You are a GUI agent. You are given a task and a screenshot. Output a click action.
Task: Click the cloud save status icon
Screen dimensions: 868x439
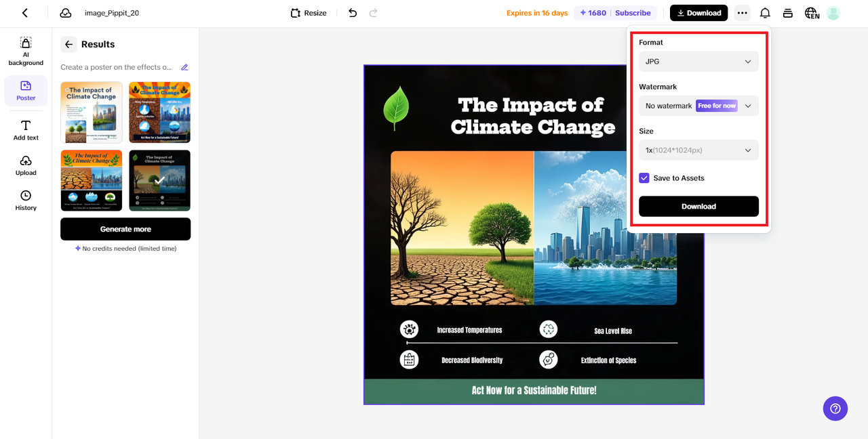click(x=66, y=13)
